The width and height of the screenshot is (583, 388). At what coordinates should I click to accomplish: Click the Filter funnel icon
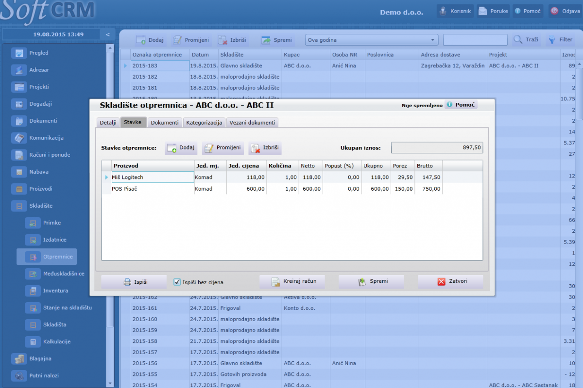click(x=552, y=40)
